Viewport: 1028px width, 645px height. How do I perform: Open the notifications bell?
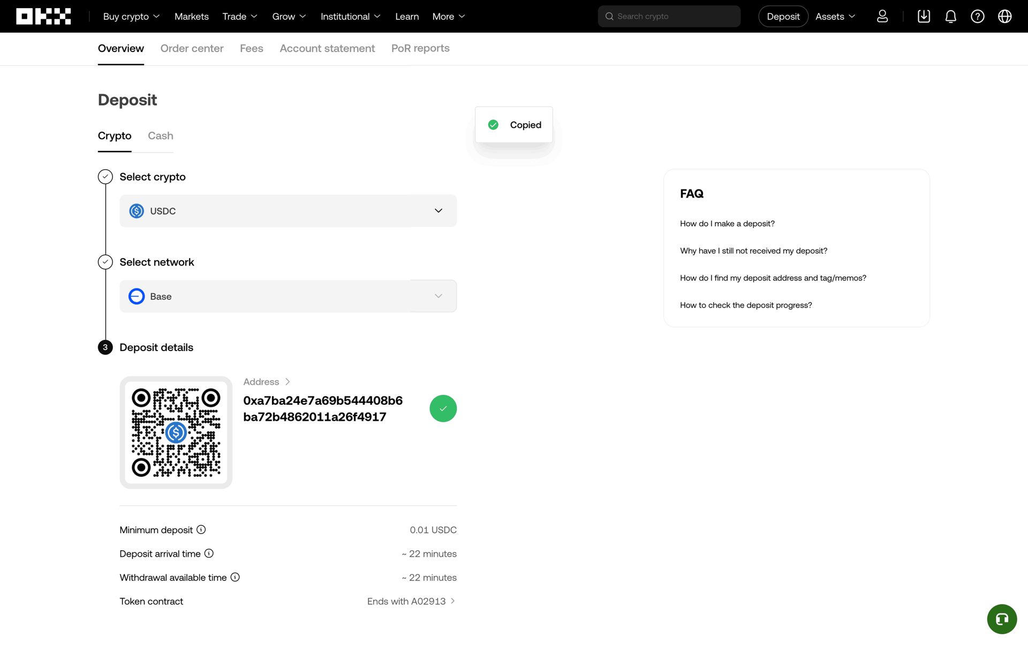pyautogui.click(x=950, y=16)
